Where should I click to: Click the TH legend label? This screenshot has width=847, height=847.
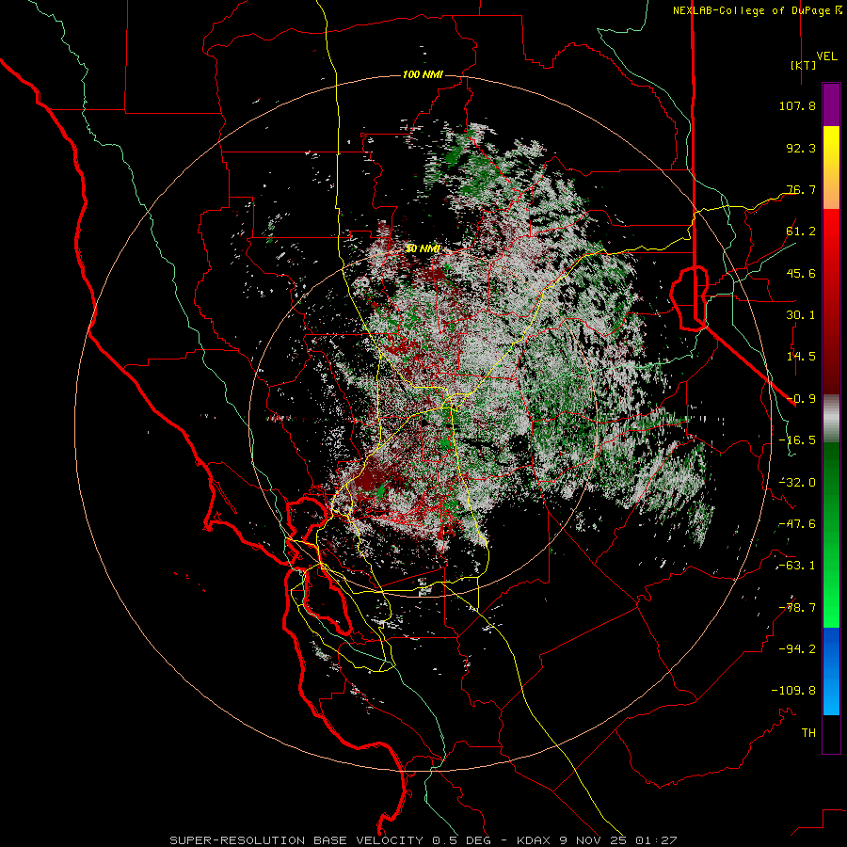808,733
